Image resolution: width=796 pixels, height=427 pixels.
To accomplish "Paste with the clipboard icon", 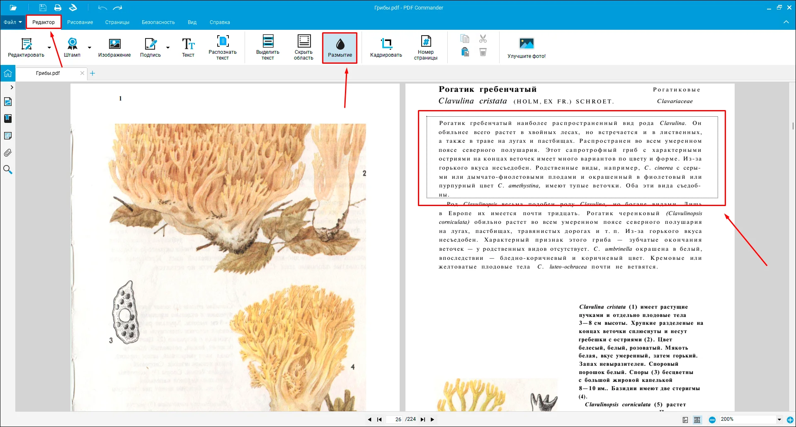I will pyautogui.click(x=465, y=52).
